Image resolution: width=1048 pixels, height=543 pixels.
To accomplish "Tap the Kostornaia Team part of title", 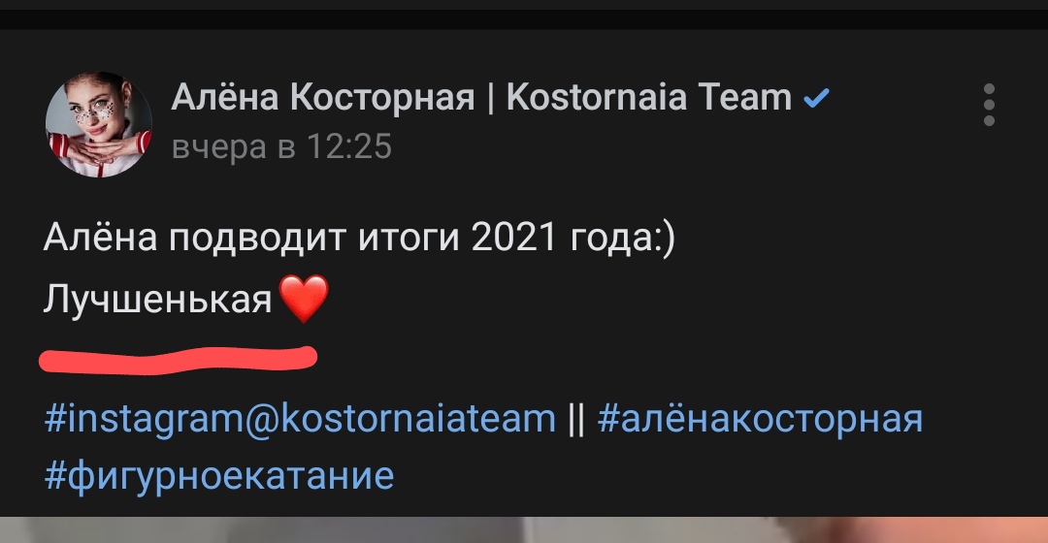I will [x=649, y=98].
